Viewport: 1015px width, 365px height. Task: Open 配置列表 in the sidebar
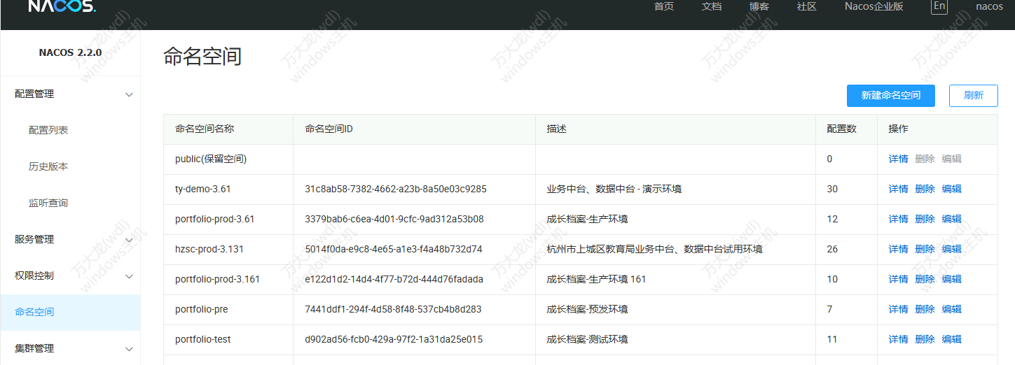click(x=48, y=130)
